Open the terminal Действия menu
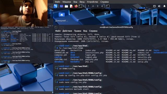Image resolution: width=167 pixels, height=94 pixels. click(x=67, y=31)
